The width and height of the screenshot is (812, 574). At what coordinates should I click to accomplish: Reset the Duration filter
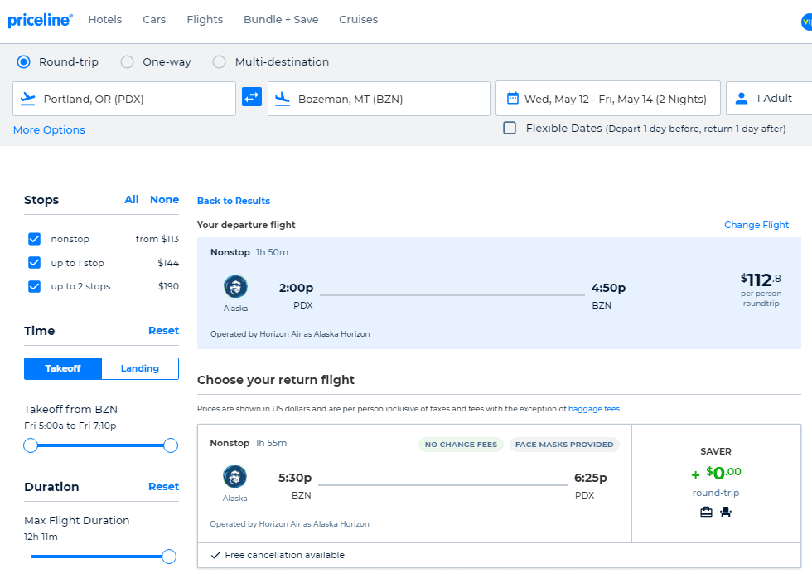pyautogui.click(x=164, y=487)
